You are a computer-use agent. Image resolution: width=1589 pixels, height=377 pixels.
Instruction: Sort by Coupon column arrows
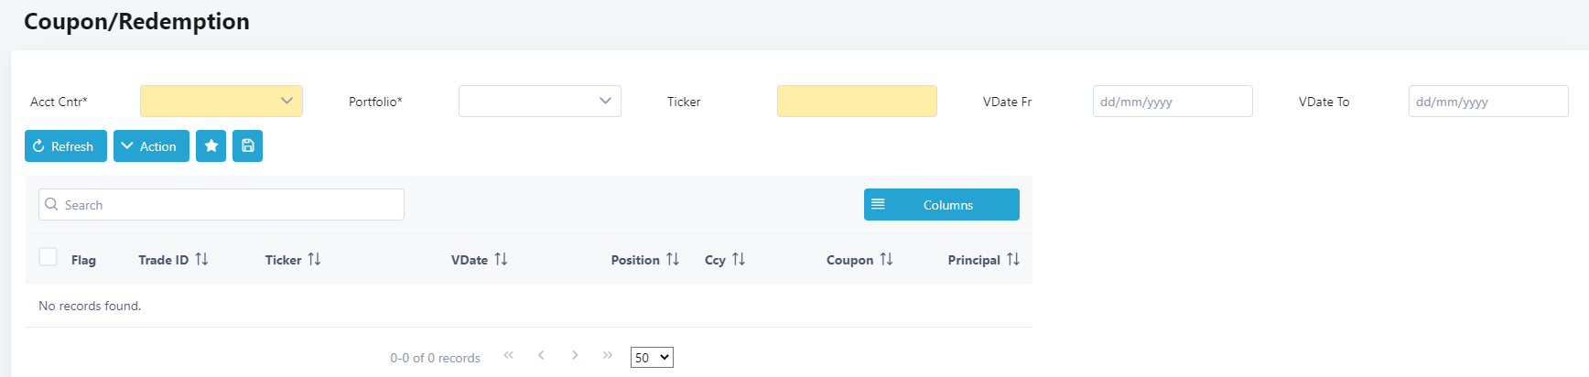pos(886,260)
